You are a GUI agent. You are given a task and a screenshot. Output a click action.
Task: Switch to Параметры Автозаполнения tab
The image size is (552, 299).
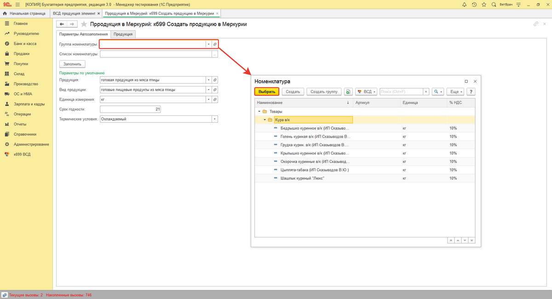coord(83,34)
